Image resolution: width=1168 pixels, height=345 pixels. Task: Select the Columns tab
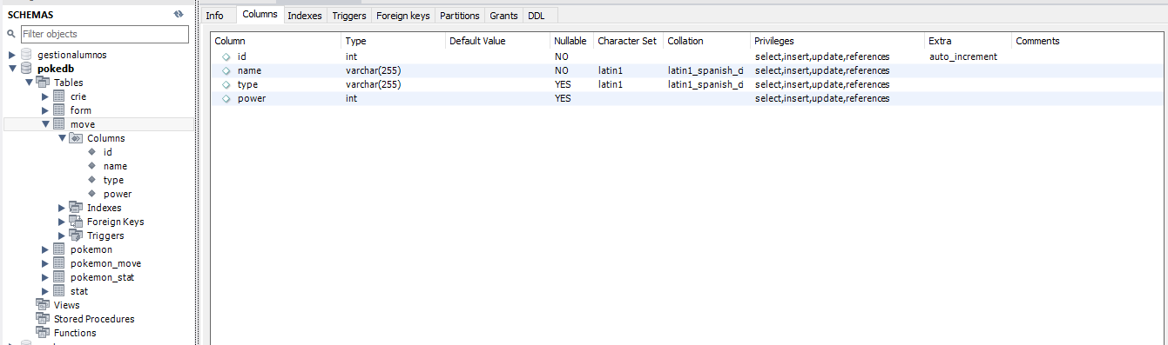tap(260, 15)
